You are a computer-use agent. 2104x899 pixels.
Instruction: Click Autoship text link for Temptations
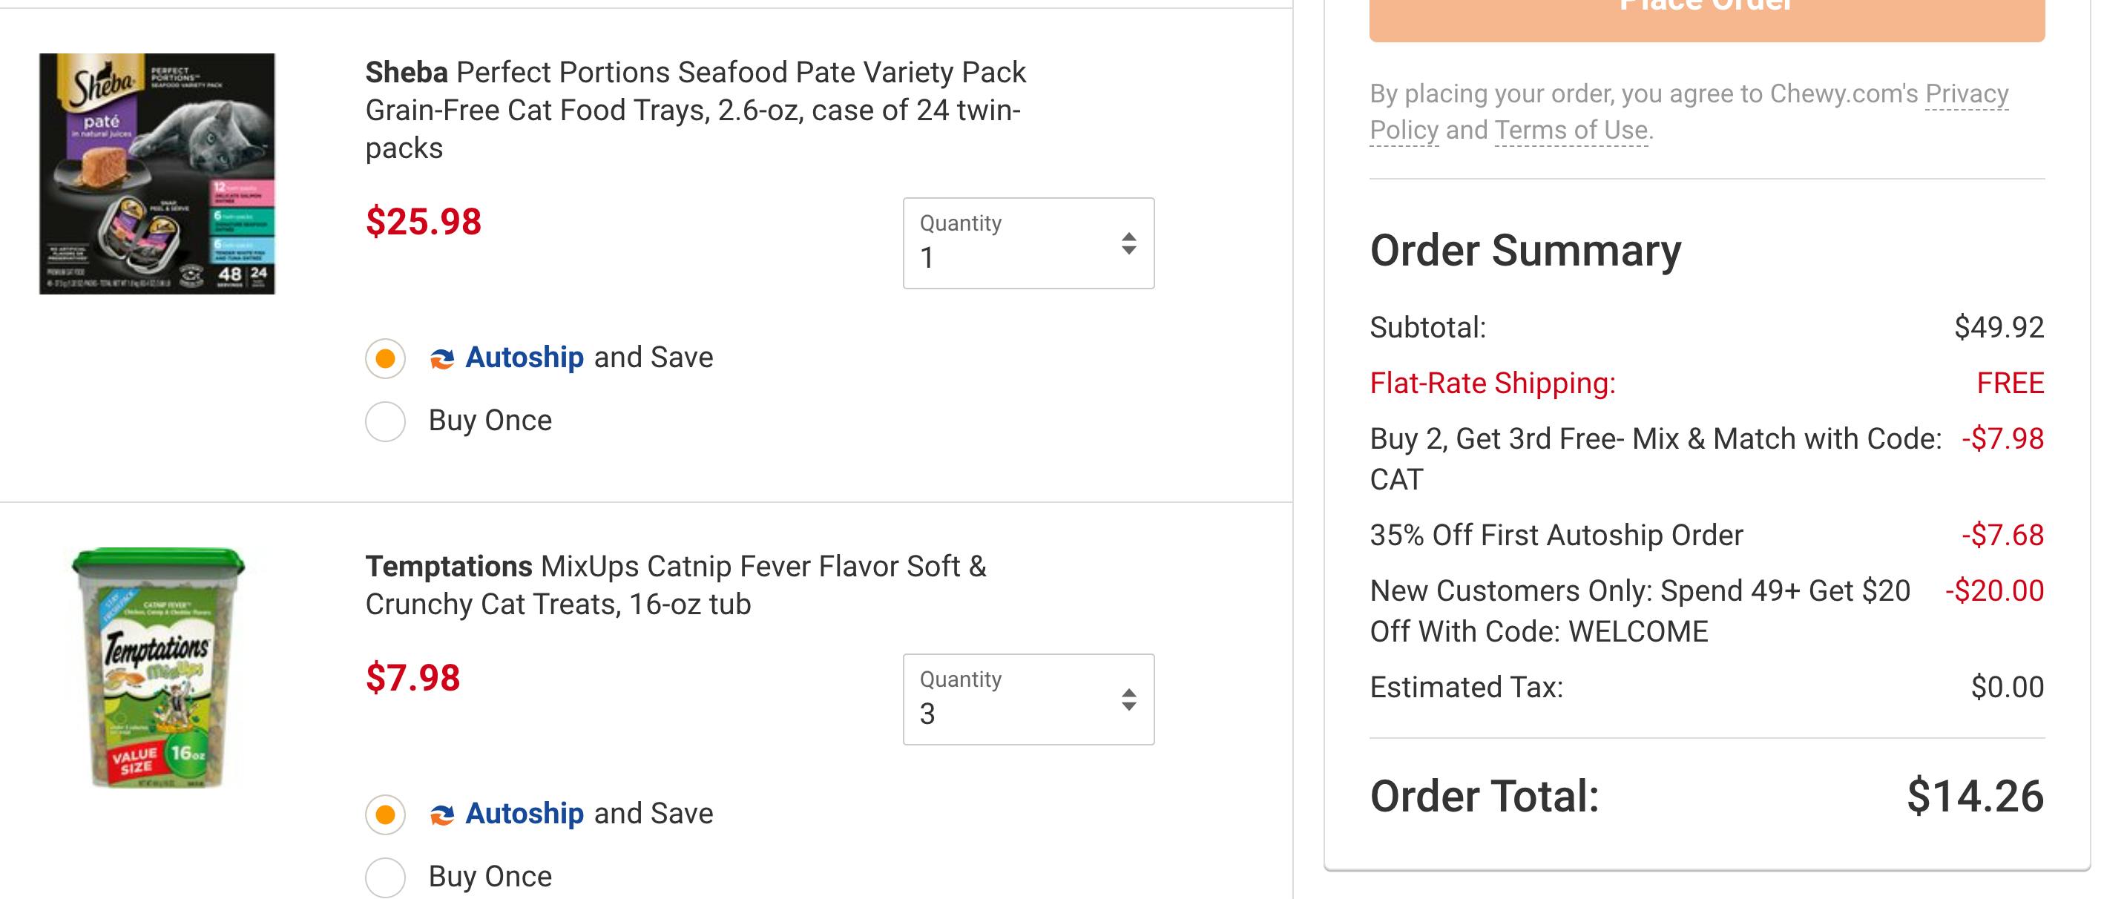[525, 813]
